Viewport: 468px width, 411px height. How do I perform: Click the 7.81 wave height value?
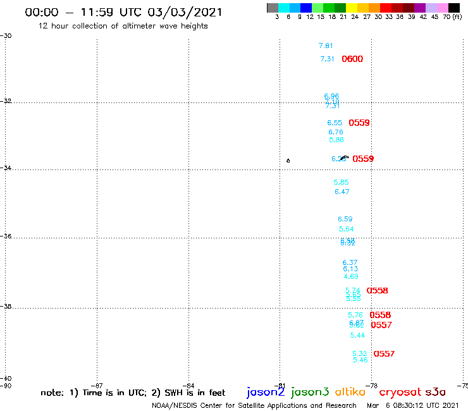pos(326,46)
